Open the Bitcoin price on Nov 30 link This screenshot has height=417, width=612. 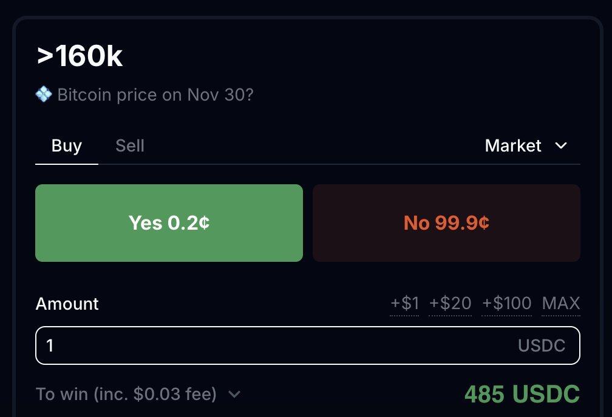click(x=155, y=95)
